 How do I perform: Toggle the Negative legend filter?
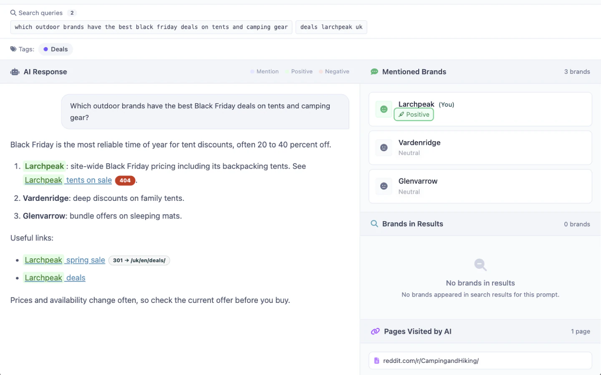pos(334,72)
